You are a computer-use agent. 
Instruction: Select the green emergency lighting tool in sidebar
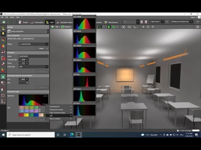point(3,77)
